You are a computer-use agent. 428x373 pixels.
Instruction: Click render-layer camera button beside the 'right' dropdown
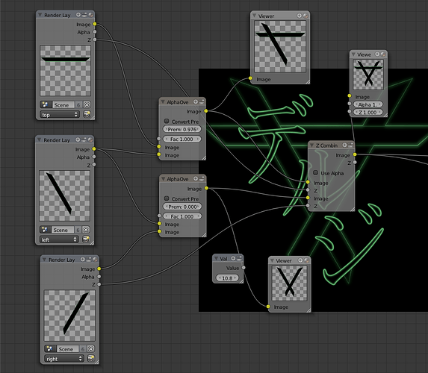(91, 358)
